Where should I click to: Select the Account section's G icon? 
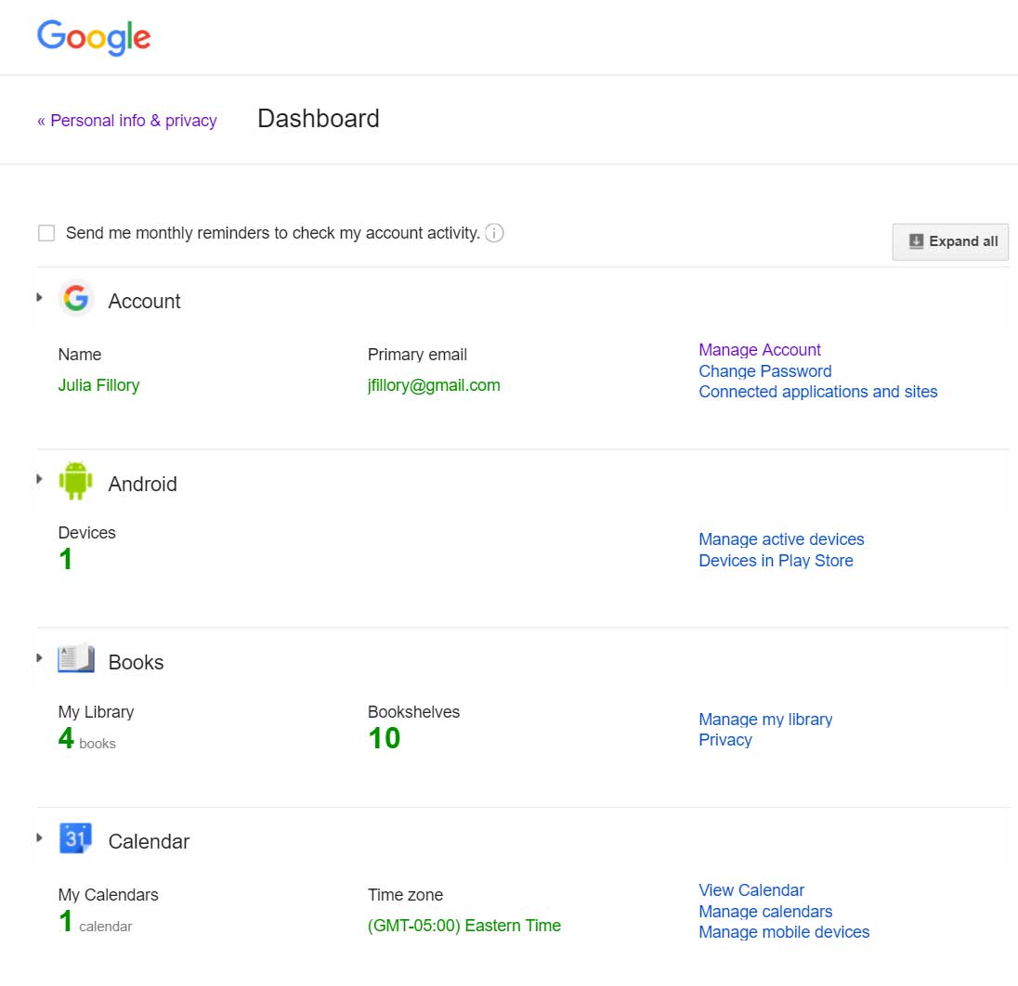coord(77,299)
